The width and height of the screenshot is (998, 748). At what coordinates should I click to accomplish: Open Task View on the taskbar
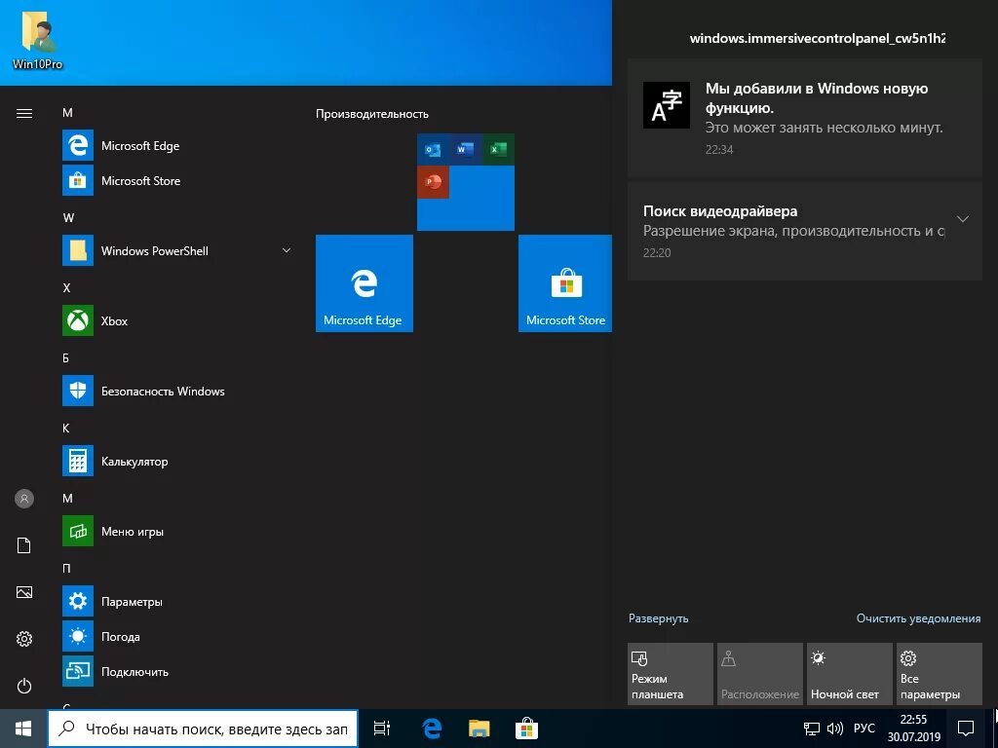[x=381, y=729]
